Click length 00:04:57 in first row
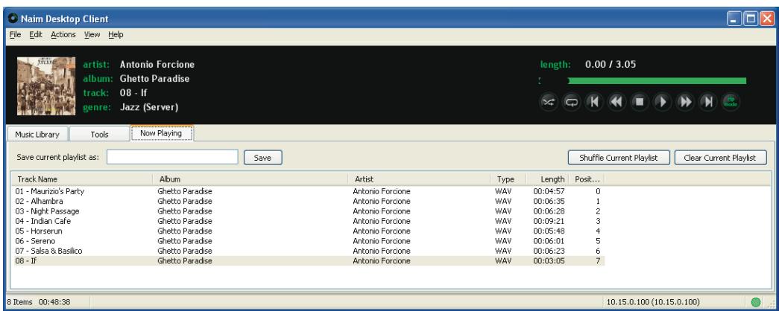 549,191
